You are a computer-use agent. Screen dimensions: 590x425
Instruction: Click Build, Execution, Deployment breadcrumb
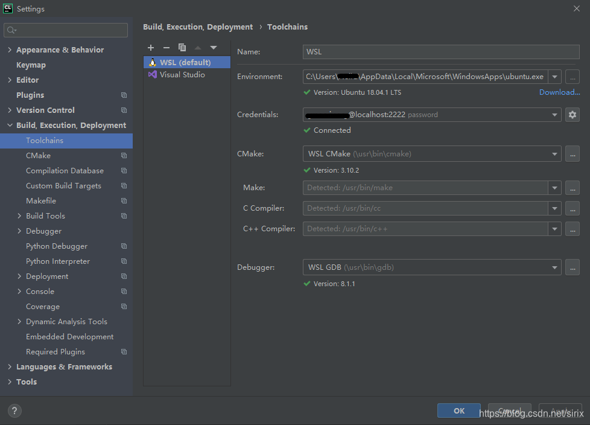coord(198,27)
